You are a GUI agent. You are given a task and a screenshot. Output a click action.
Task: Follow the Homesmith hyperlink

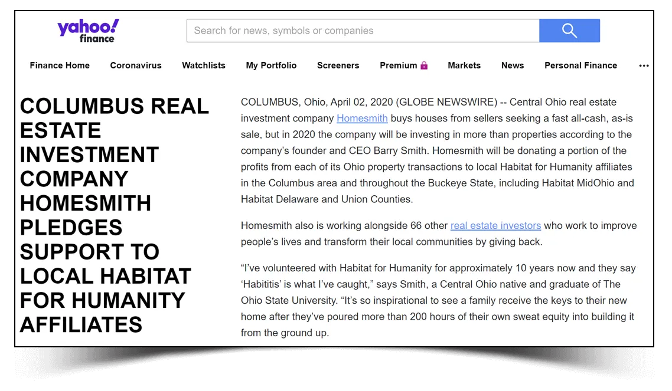[362, 119]
